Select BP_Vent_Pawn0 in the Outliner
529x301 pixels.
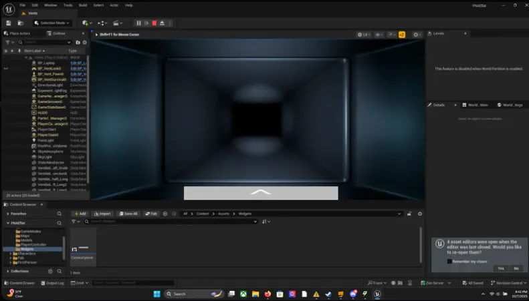[x=51, y=74]
